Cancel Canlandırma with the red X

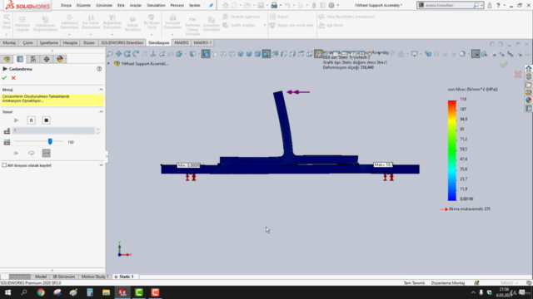tap(13, 78)
